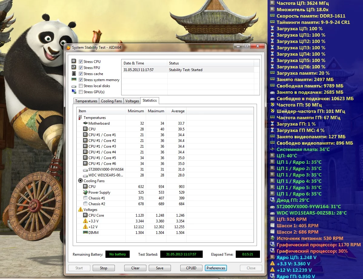
Task: Click the +12 V warning icon in statistics
Action: coord(85,227)
